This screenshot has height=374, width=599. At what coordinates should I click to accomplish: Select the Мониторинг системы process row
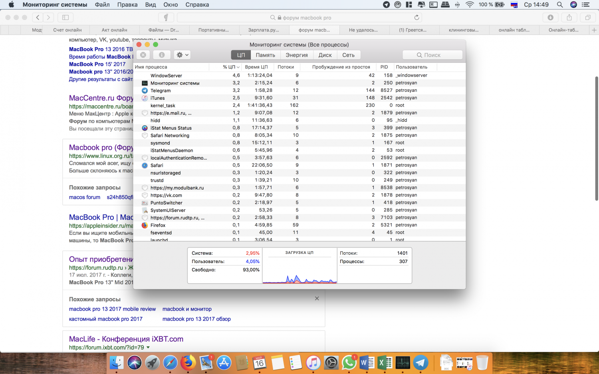pos(299,83)
